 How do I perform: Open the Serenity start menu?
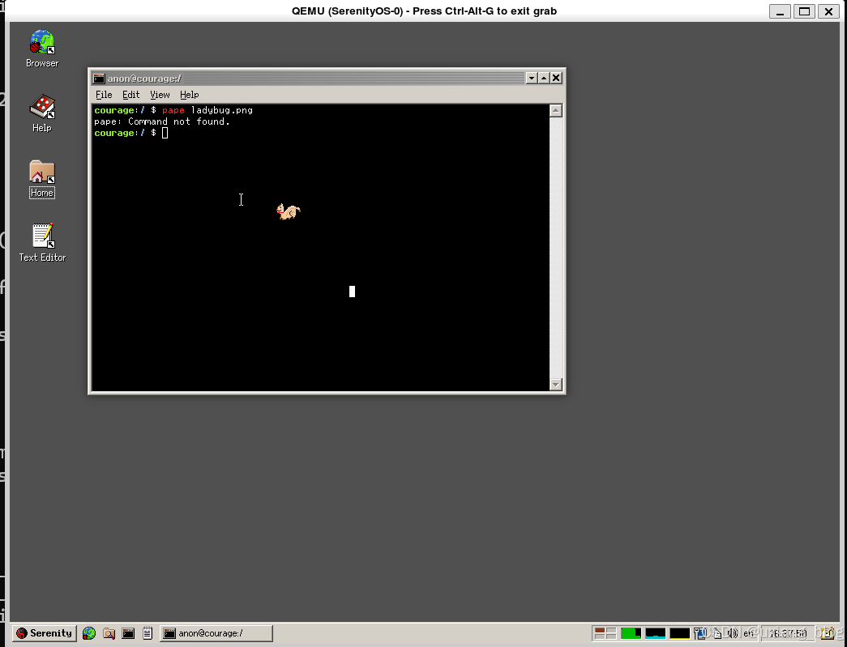point(45,633)
